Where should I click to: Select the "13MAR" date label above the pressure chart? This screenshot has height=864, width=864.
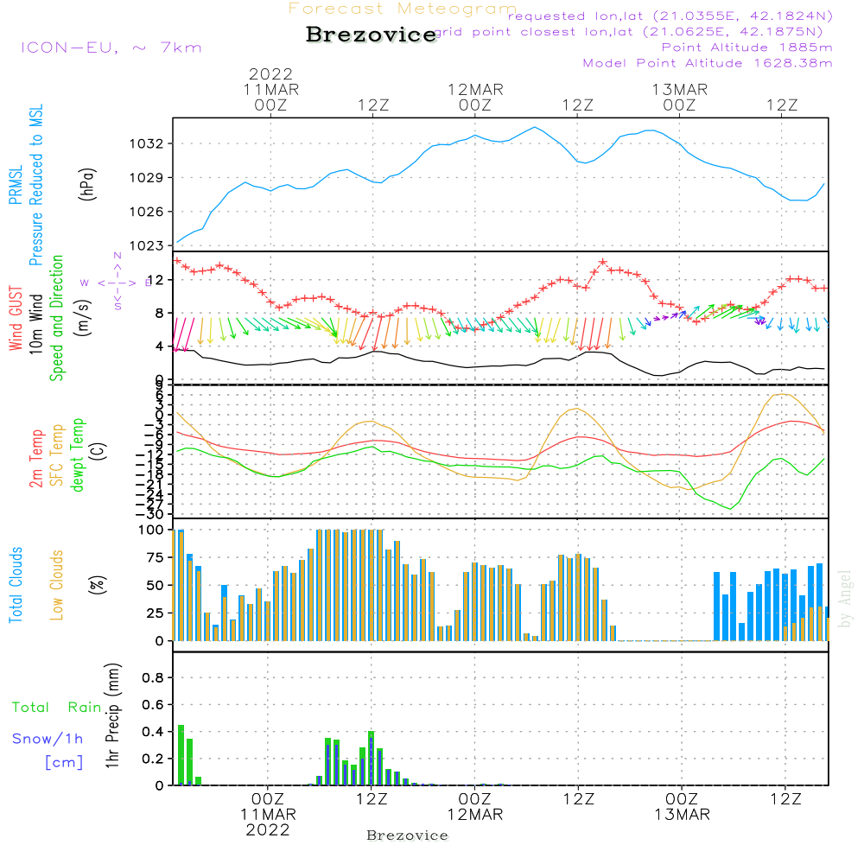click(679, 89)
